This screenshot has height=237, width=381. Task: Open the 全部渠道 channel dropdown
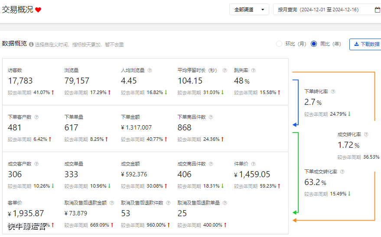click(249, 10)
